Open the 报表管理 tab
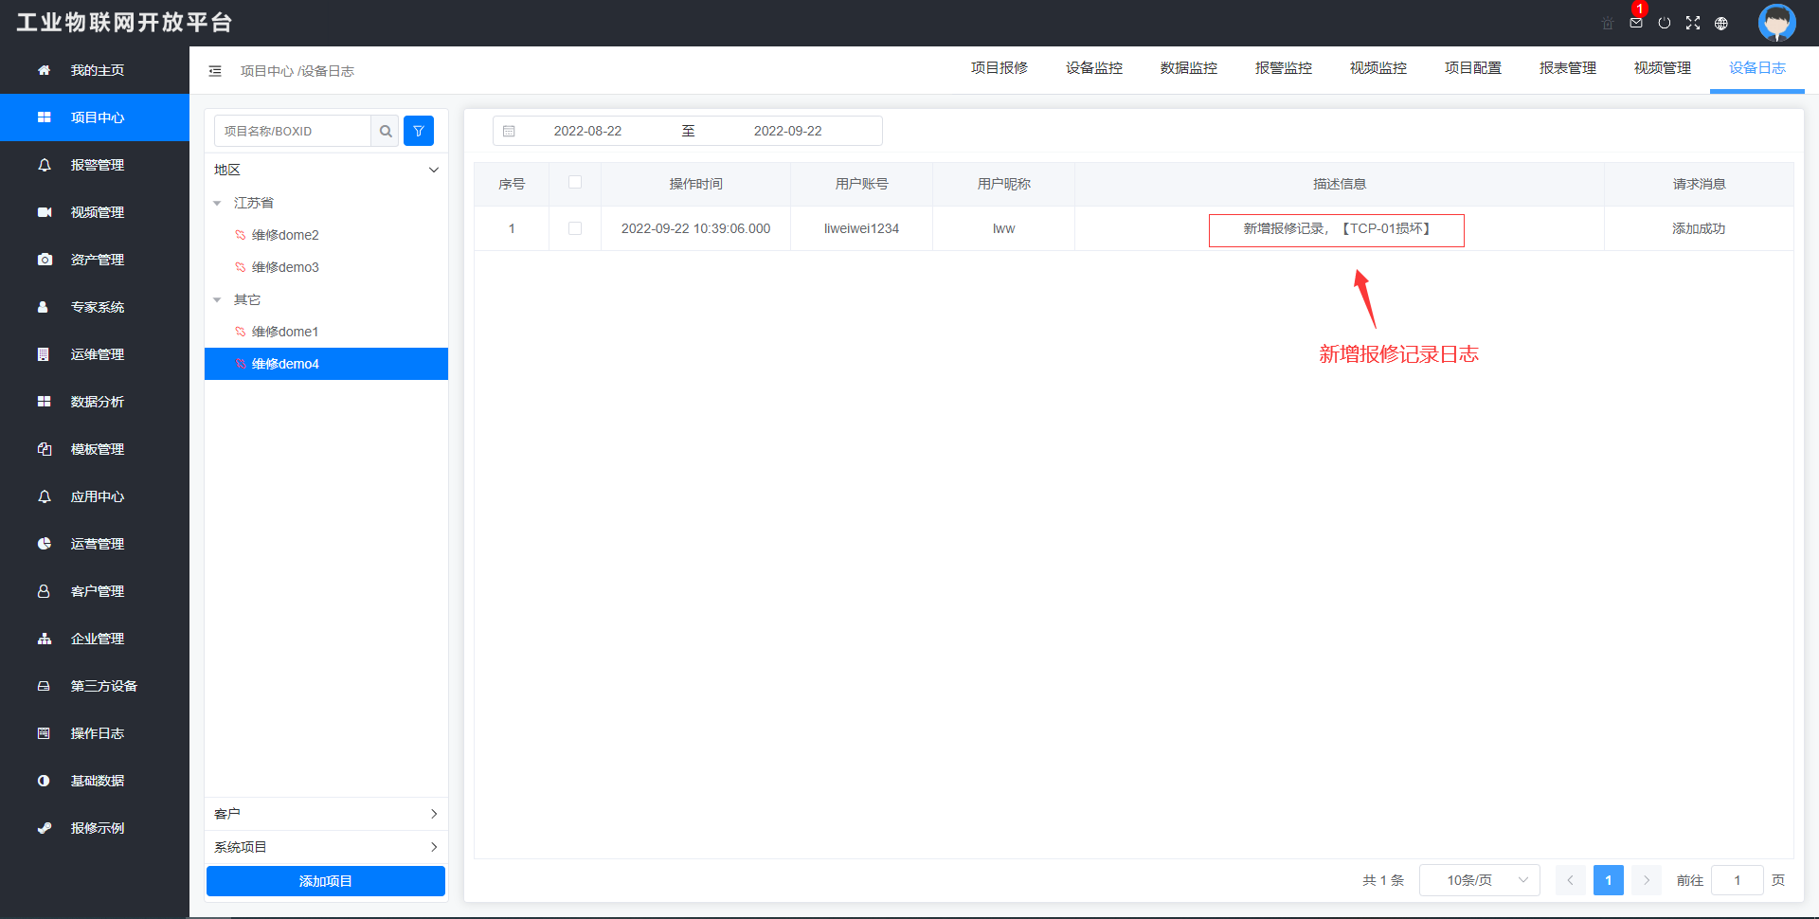1819x919 pixels. (x=1568, y=68)
